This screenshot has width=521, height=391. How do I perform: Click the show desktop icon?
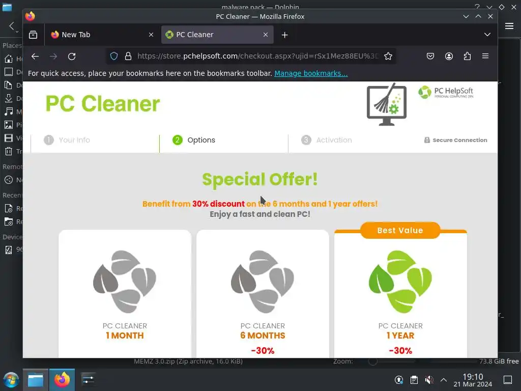(x=508, y=380)
